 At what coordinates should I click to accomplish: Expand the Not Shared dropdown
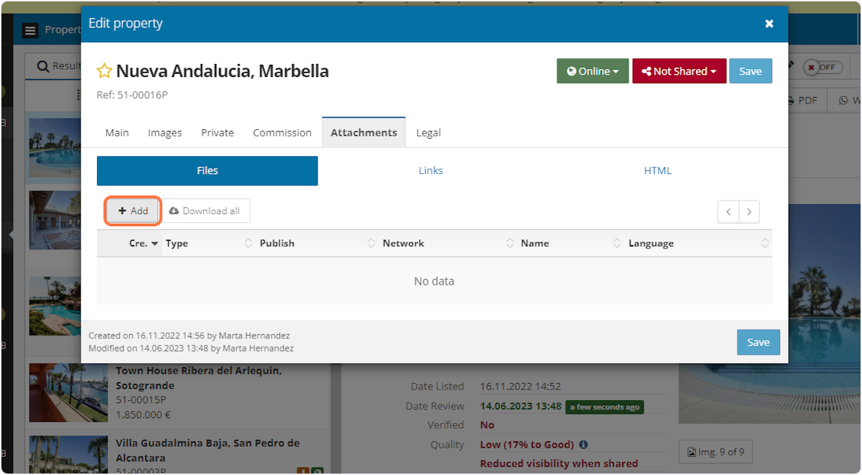679,71
